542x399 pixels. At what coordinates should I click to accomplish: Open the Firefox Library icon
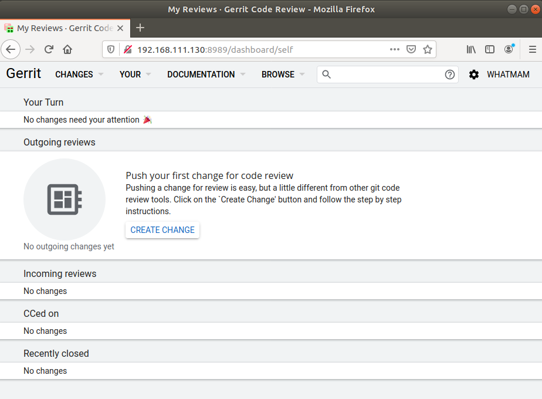pyautogui.click(x=471, y=49)
